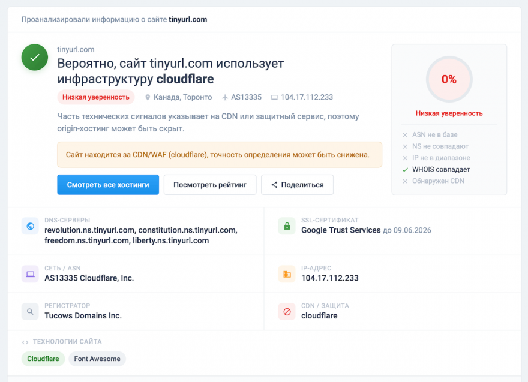528x382 pixels.
Task: Click the 104.17.112.233 value under IP-адрес
Action: 330,278
